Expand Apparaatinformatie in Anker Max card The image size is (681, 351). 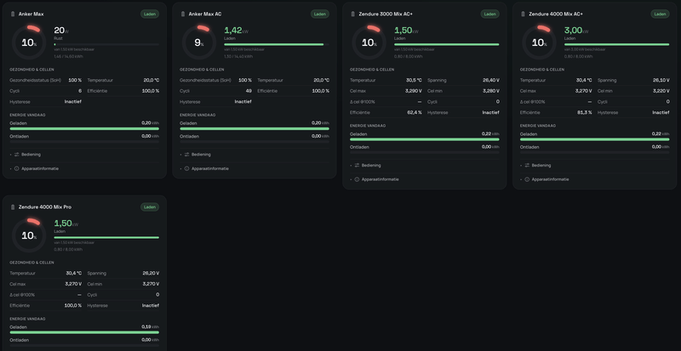pos(84,168)
